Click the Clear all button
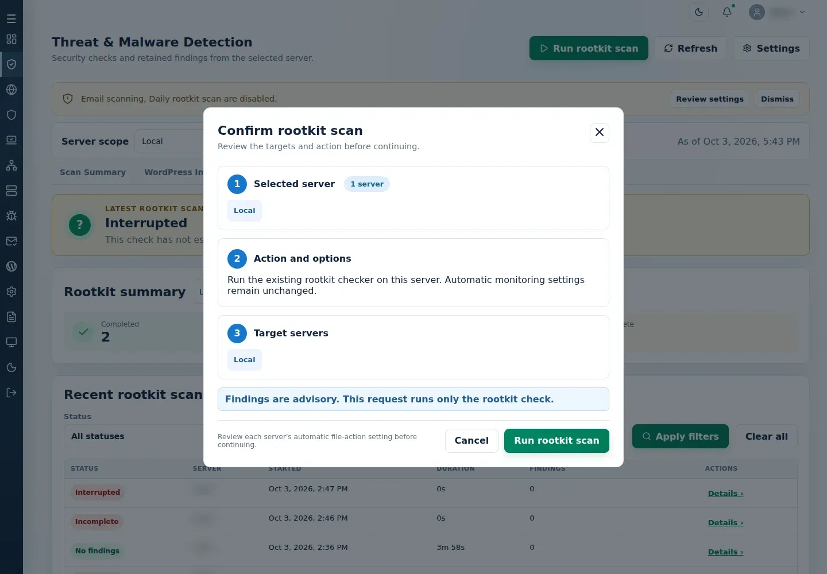The width and height of the screenshot is (827, 574). [767, 436]
